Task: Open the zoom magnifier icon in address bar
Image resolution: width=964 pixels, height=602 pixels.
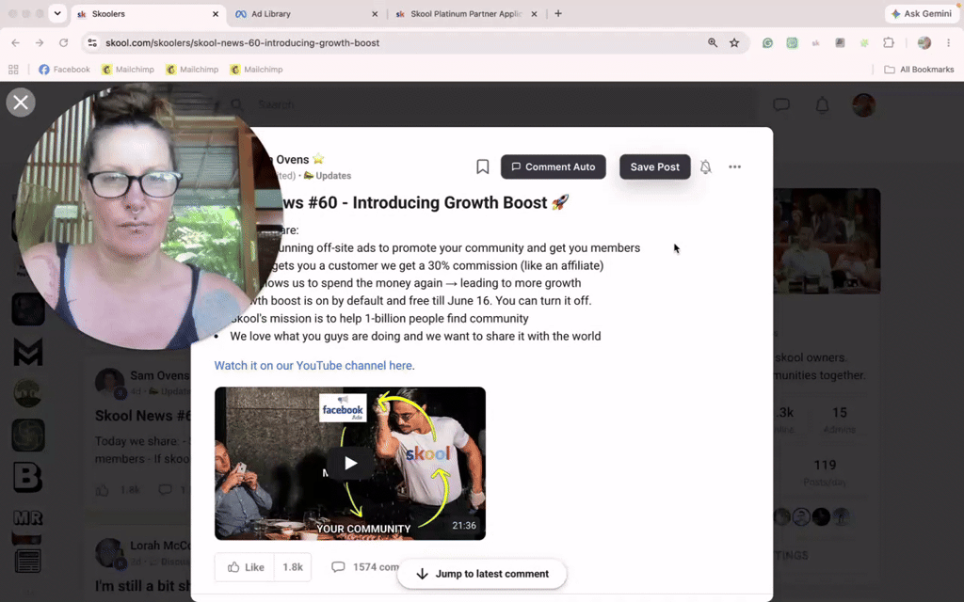Action: coord(713,43)
